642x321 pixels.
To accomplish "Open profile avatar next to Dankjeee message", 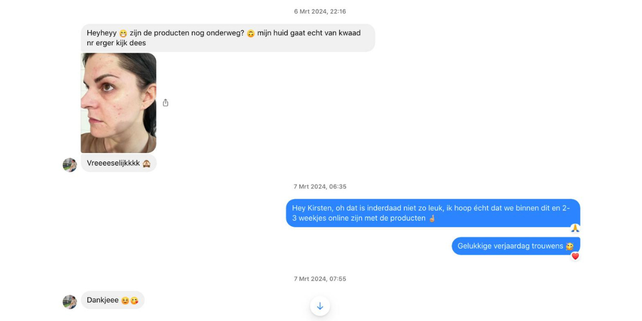I will (70, 302).
